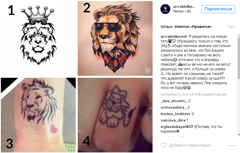Click the heart like icon
This screenshot has width=240, height=153.
[163, 145]
